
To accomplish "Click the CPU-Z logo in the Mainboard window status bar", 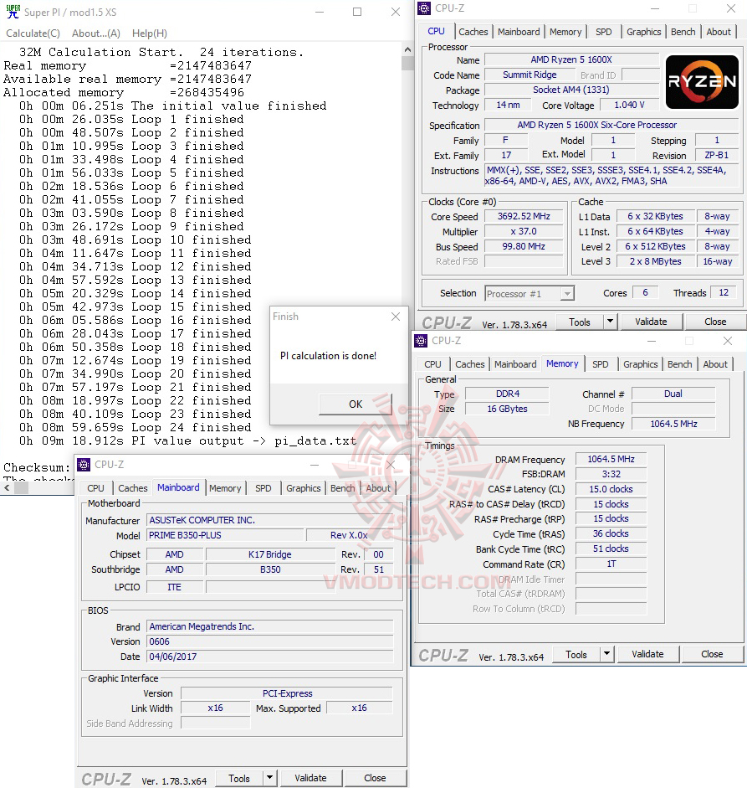I will click(105, 779).
